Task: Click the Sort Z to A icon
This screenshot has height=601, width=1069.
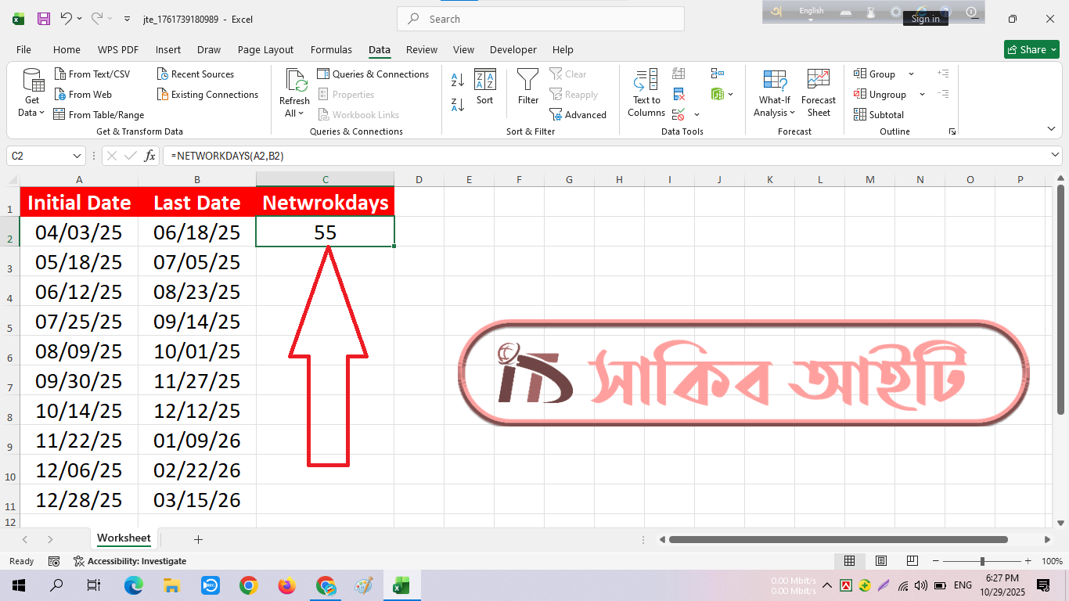Action: pyautogui.click(x=458, y=104)
